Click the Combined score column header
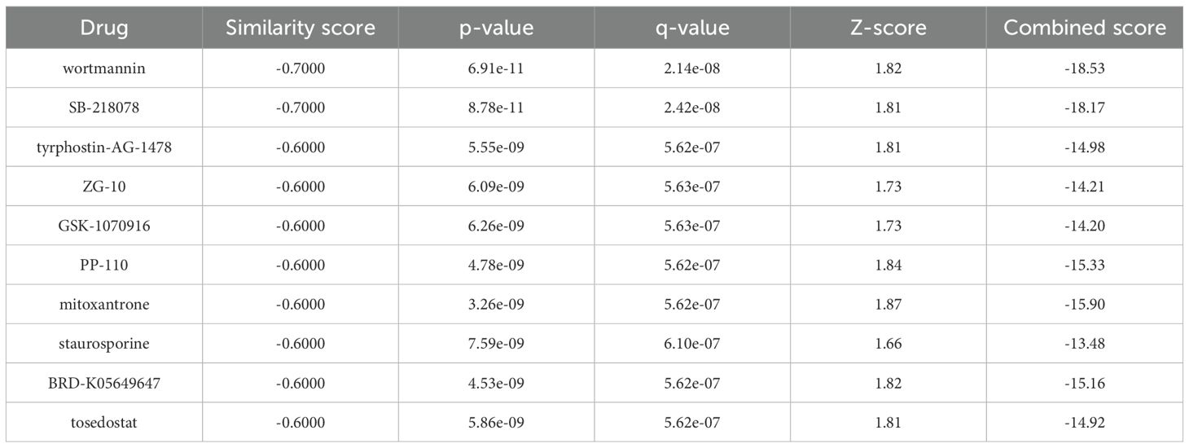 point(1084,28)
